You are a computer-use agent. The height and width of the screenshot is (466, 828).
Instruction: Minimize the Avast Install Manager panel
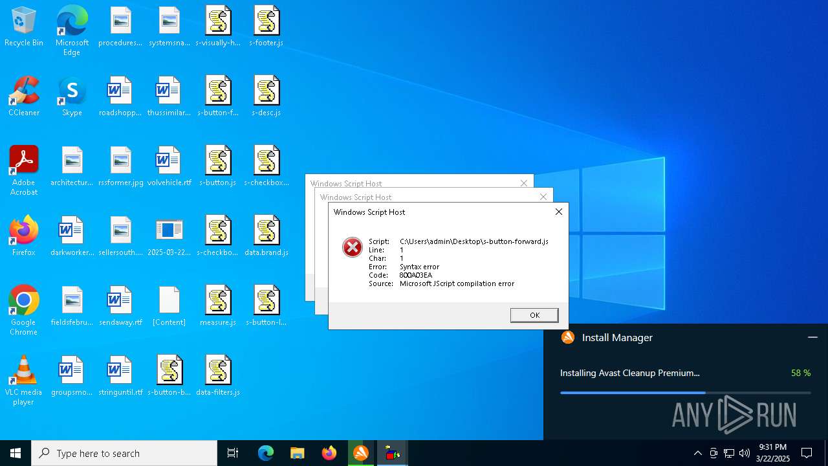pos(812,337)
